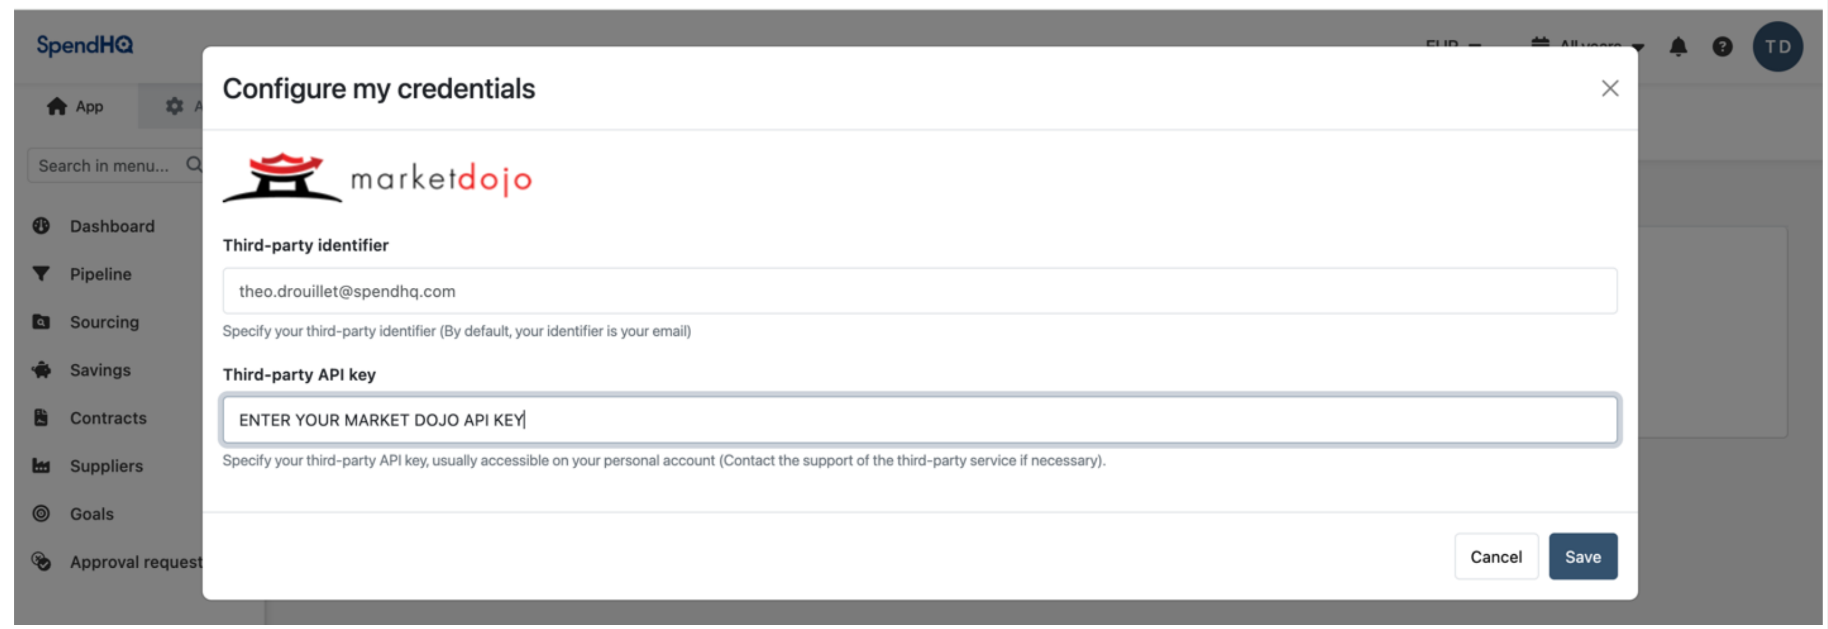Click the Contracts document icon
This screenshot has width=1828, height=629.
(x=41, y=417)
